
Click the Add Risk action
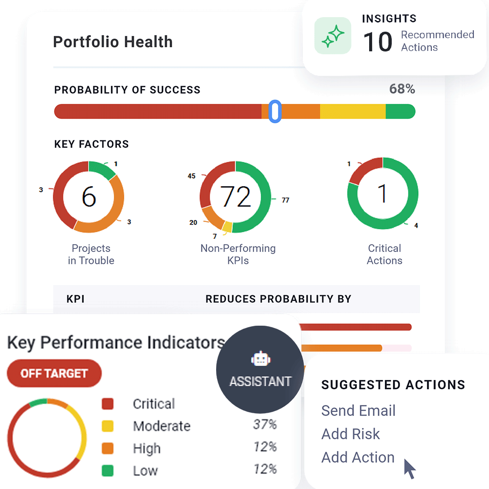tap(351, 434)
